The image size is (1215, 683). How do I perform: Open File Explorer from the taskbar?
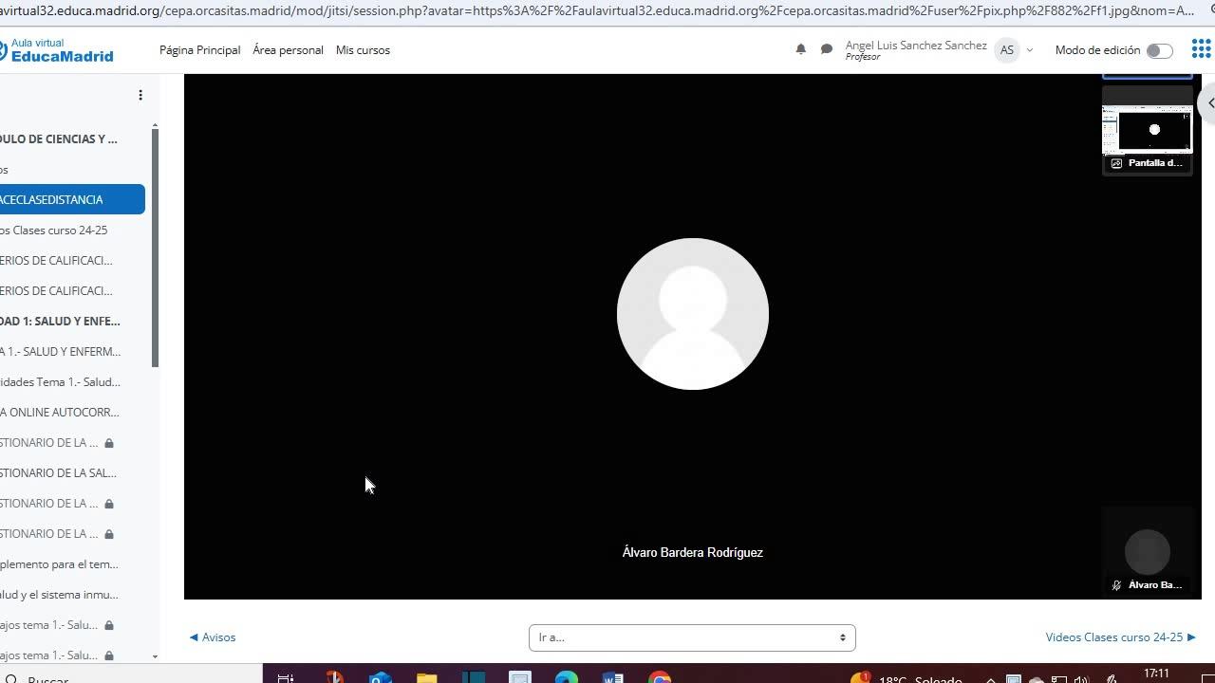pos(426,677)
